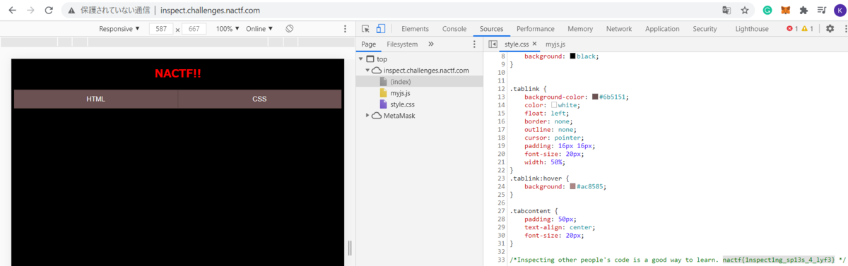Screen dimensions: 848x266
Task: Select the Page navigator tab
Action: click(x=368, y=44)
